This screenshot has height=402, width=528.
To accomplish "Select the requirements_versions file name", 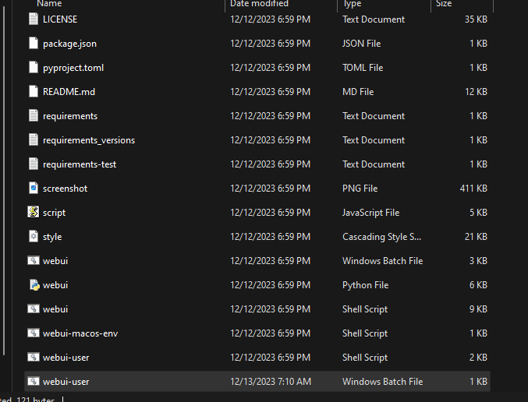I will click(x=89, y=140).
